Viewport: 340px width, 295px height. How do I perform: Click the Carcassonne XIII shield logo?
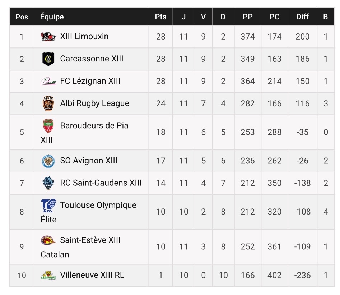48,59
